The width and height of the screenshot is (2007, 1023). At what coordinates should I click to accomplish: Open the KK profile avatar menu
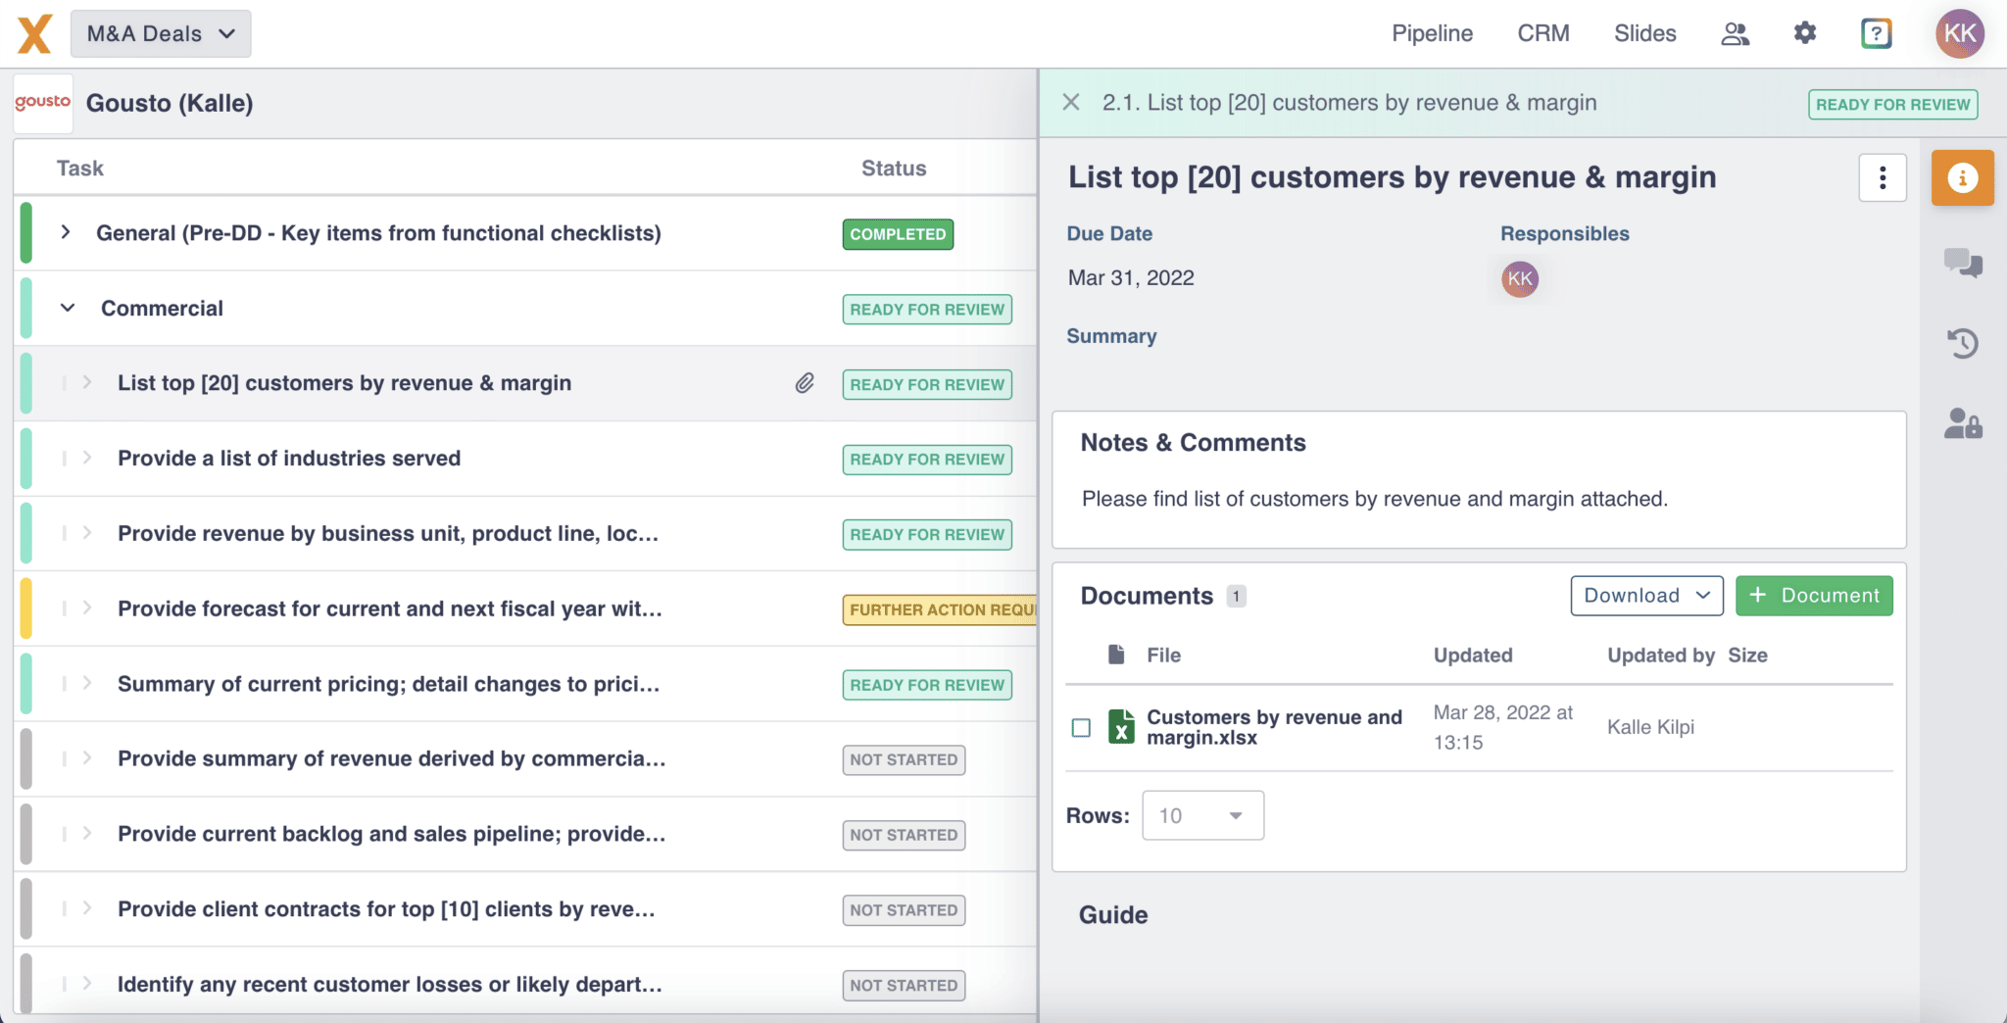(x=1959, y=34)
